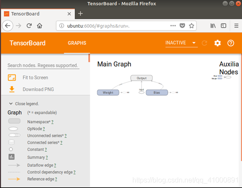242x188 pixels.
Task: Open the Control dependency edge help question mark
Action: [74, 172]
